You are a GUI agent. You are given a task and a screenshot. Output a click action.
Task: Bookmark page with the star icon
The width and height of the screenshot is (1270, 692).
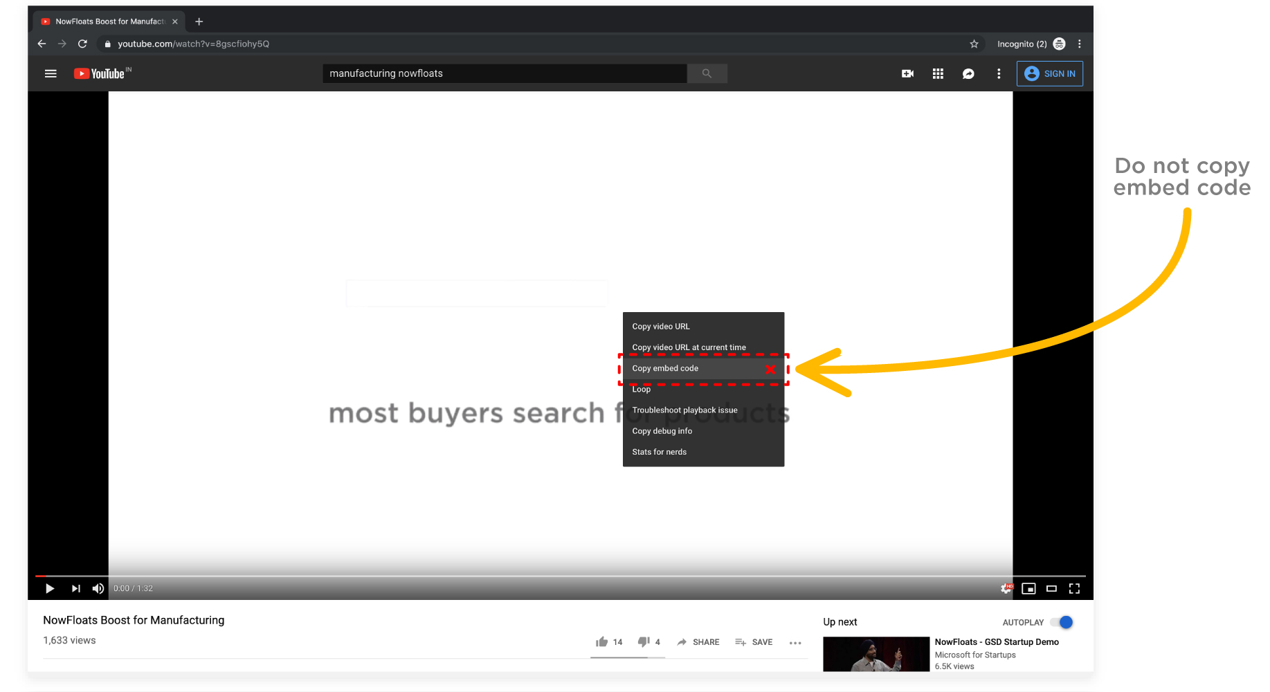[974, 44]
